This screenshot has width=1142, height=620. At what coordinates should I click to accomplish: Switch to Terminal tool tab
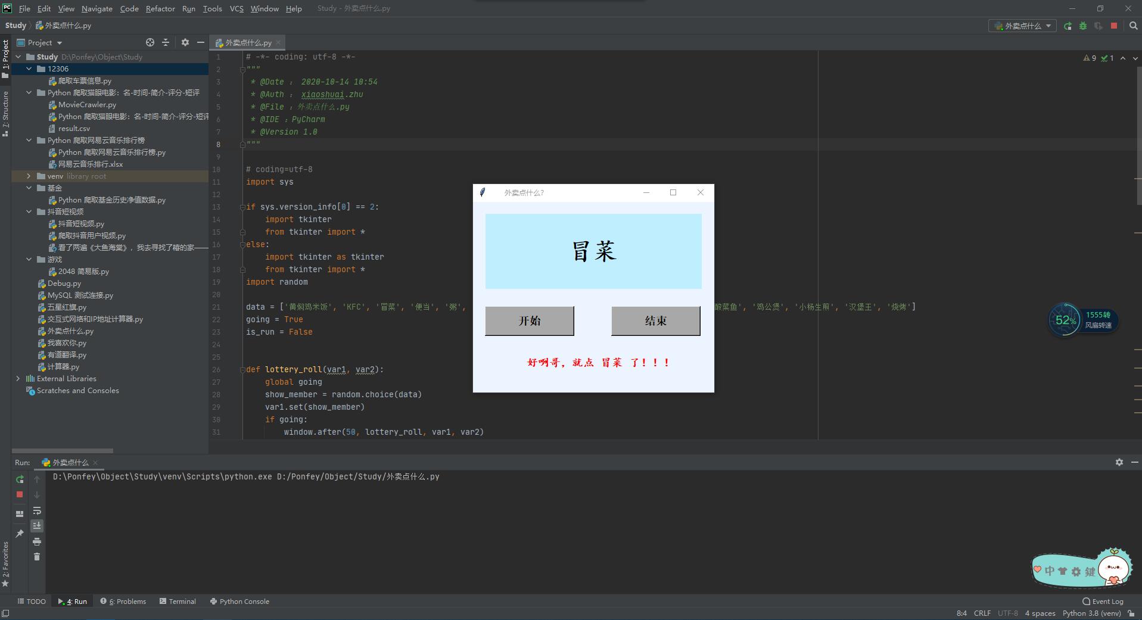(x=178, y=602)
